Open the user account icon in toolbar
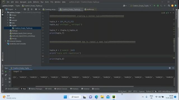 124,6
